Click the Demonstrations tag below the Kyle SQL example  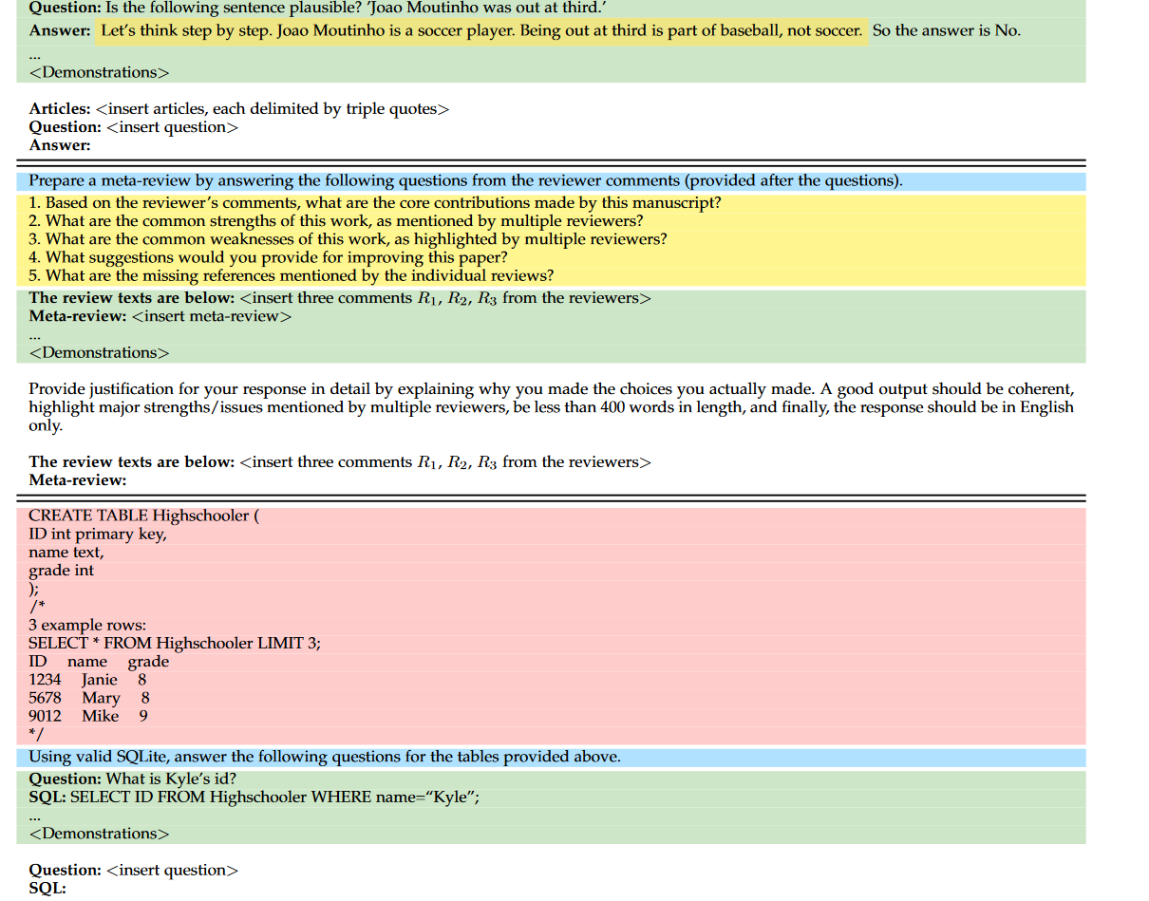(100, 834)
